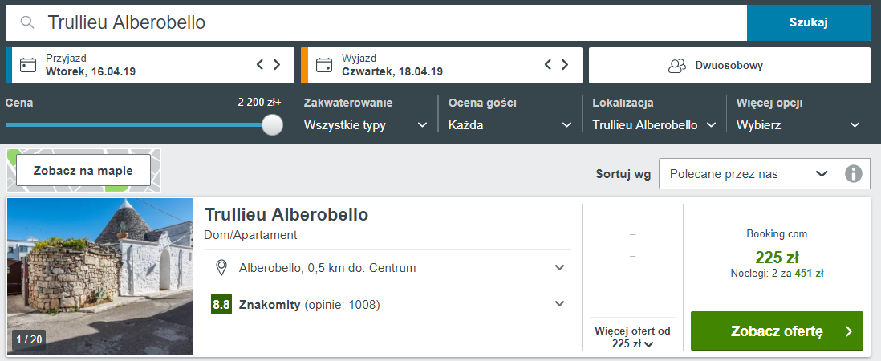Open the Zakwaterowanie type dropdown
This screenshot has width=881, height=361.
[x=366, y=125]
